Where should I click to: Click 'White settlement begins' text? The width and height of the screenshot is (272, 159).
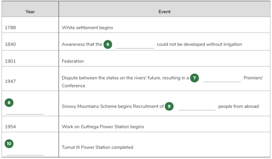click(x=87, y=28)
